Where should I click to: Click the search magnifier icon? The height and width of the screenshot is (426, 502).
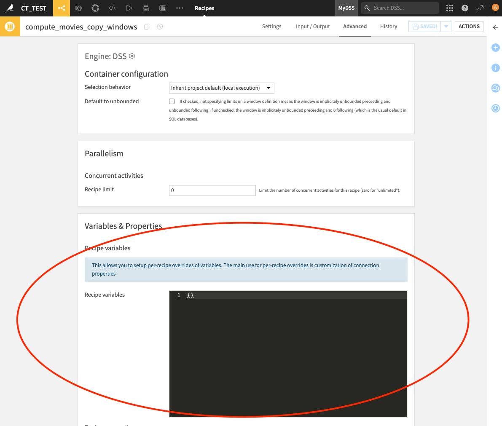(x=367, y=8)
